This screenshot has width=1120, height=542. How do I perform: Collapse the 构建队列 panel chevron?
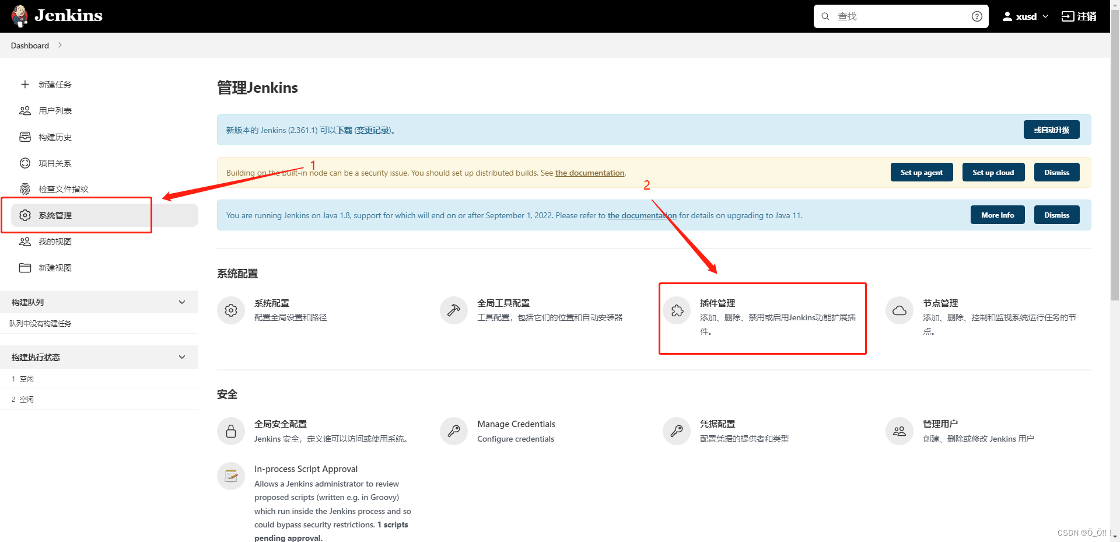point(182,302)
